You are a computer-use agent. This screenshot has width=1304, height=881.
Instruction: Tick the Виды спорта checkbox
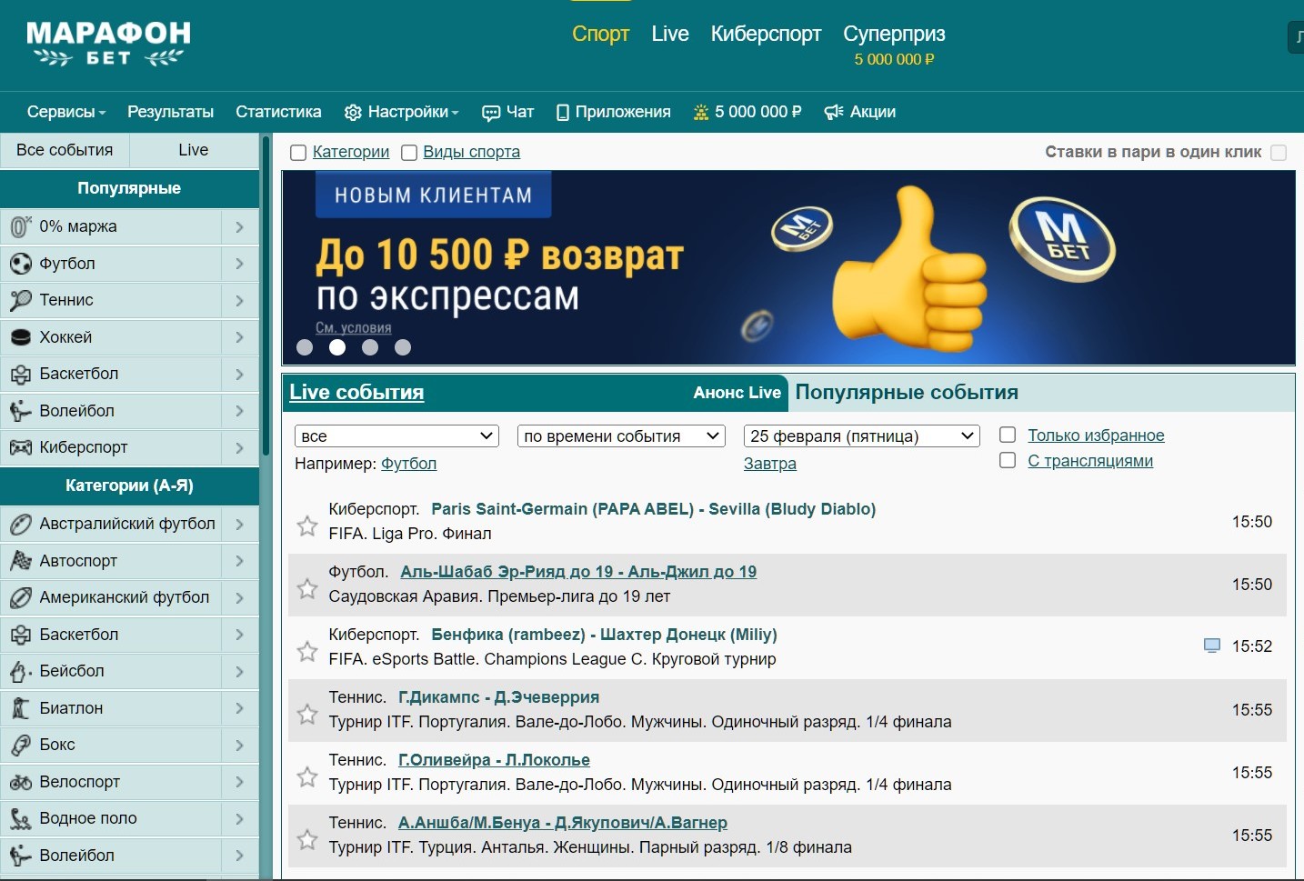coord(409,153)
